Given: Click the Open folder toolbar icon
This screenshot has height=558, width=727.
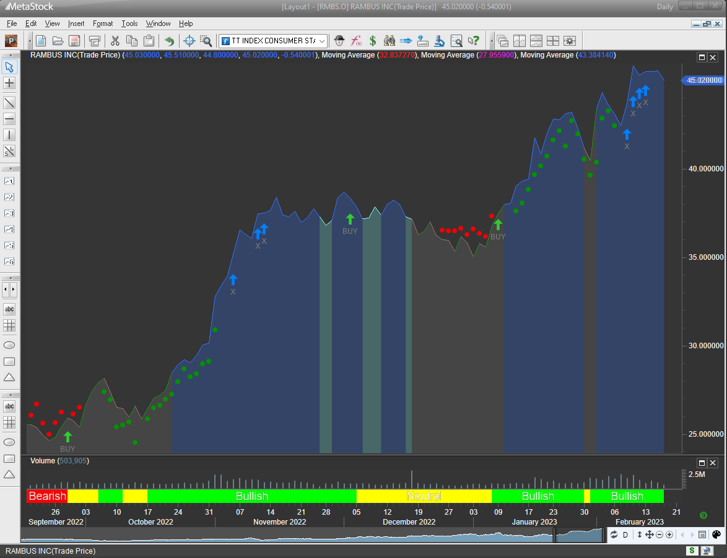Looking at the screenshot, I should [58, 41].
